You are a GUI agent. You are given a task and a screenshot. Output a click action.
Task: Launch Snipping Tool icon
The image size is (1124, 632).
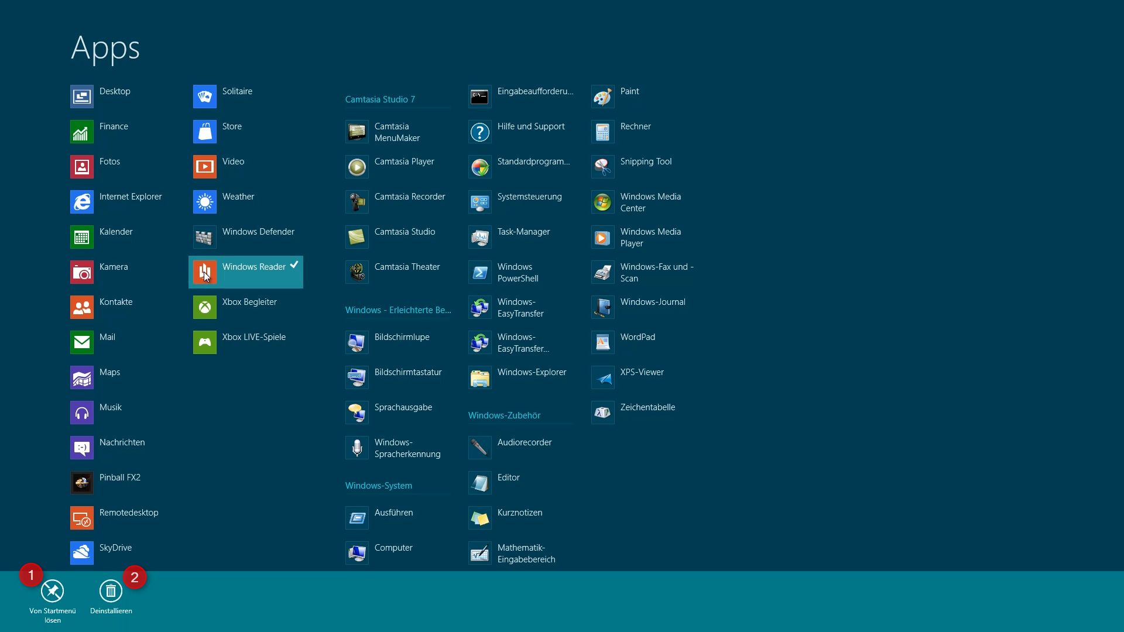(x=603, y=167)
